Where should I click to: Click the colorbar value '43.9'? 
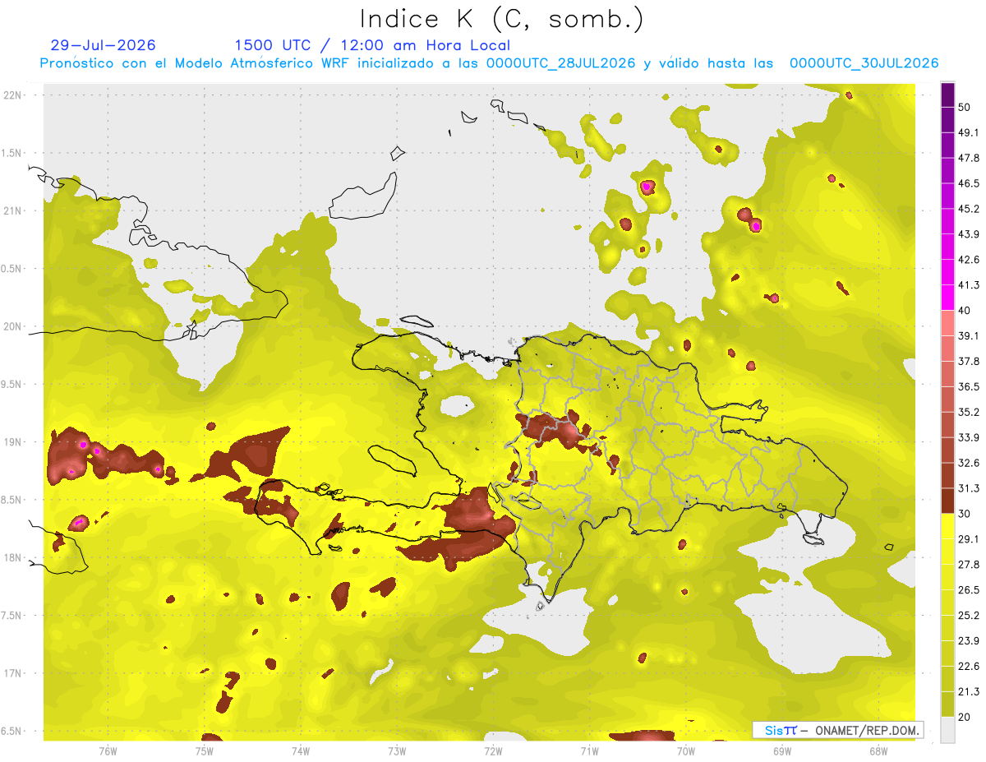coord(968,234)
